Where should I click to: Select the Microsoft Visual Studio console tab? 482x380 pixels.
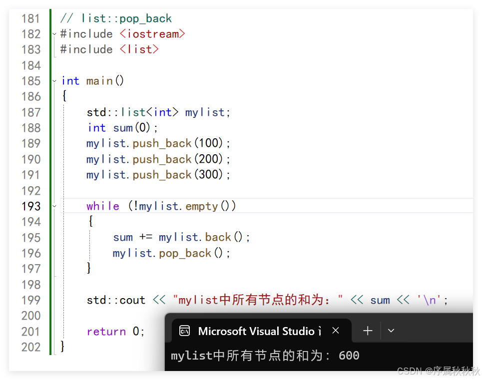(x=261, y=331)
